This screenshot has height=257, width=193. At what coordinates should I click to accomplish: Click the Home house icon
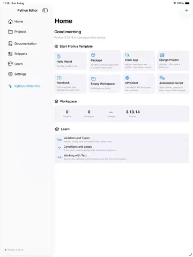coord(10,21)
